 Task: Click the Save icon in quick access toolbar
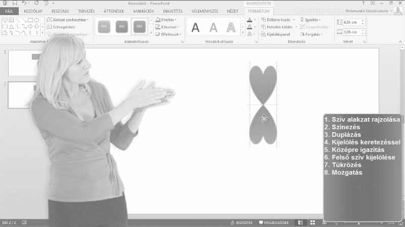15,3
